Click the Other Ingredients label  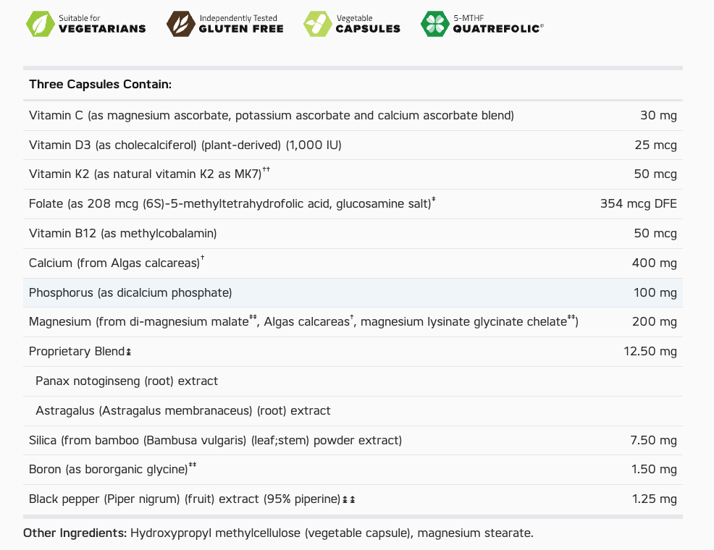point(75,533)
